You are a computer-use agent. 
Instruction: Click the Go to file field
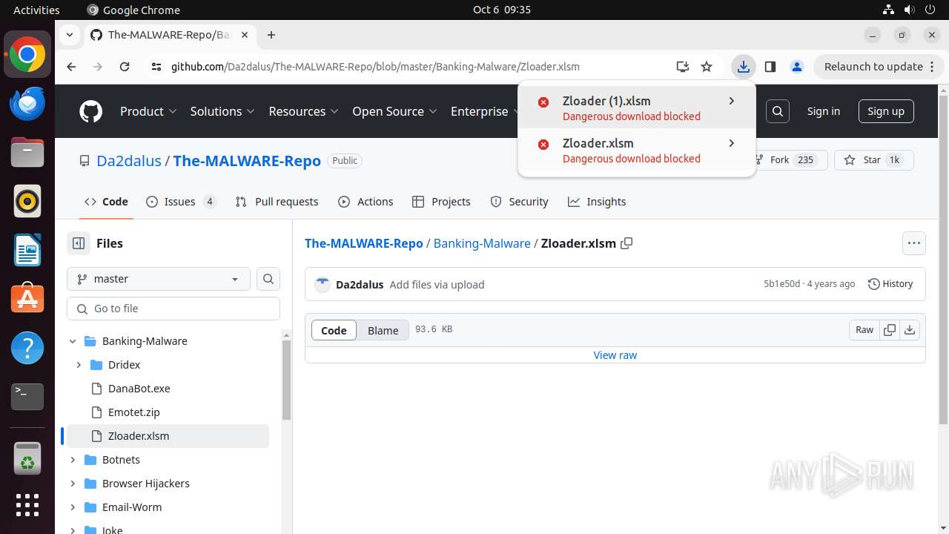click(173, 309)
